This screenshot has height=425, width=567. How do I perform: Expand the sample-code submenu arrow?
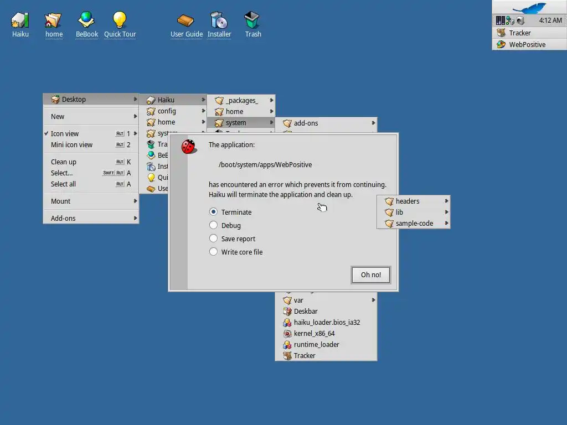pyautogui.click(x=446, y=224)
